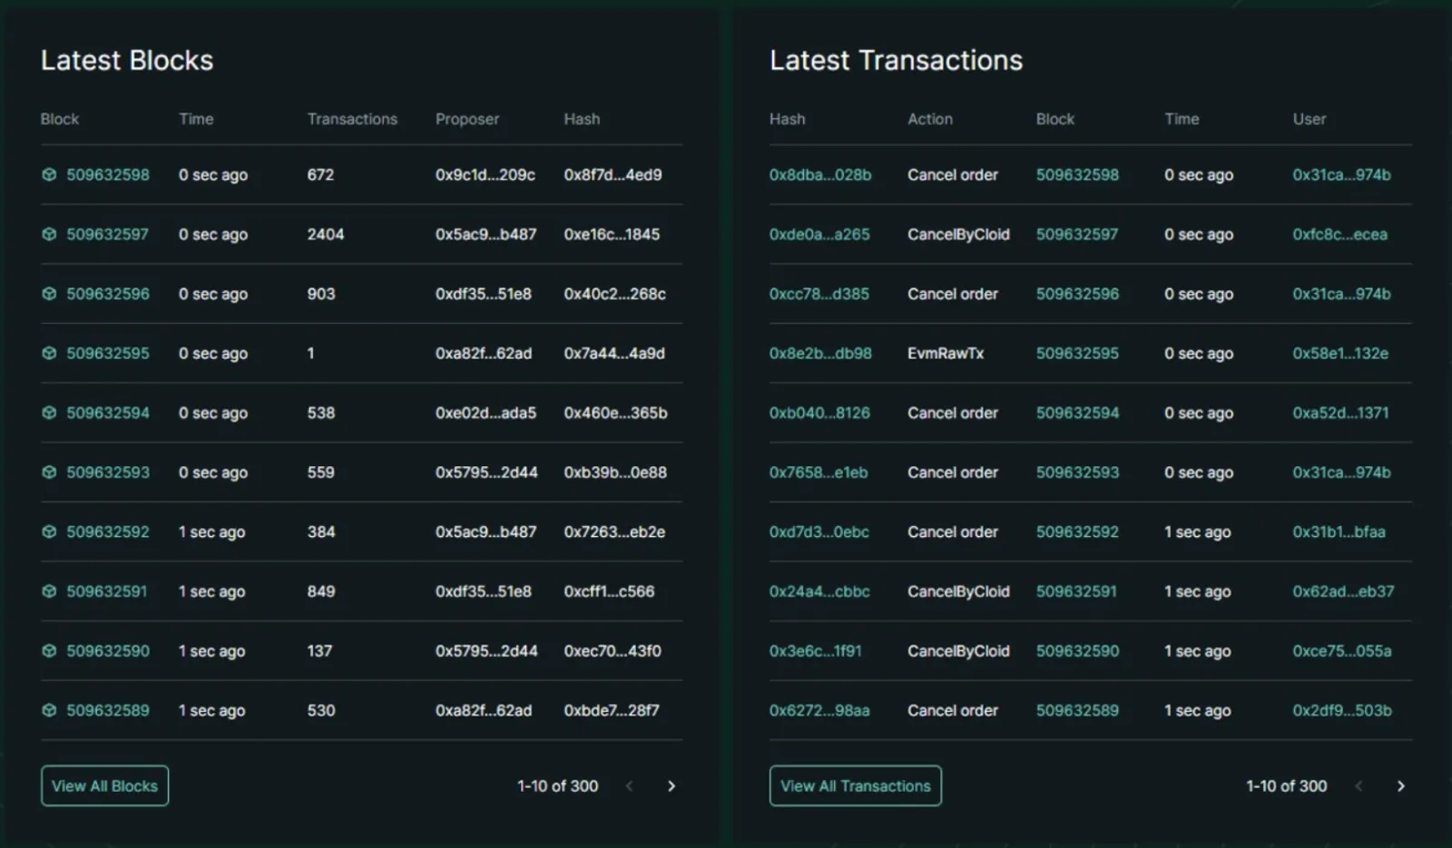Click block hash 0xb39b...0e88
This screenshot has height=848, width=1452.
click(615, 473)
